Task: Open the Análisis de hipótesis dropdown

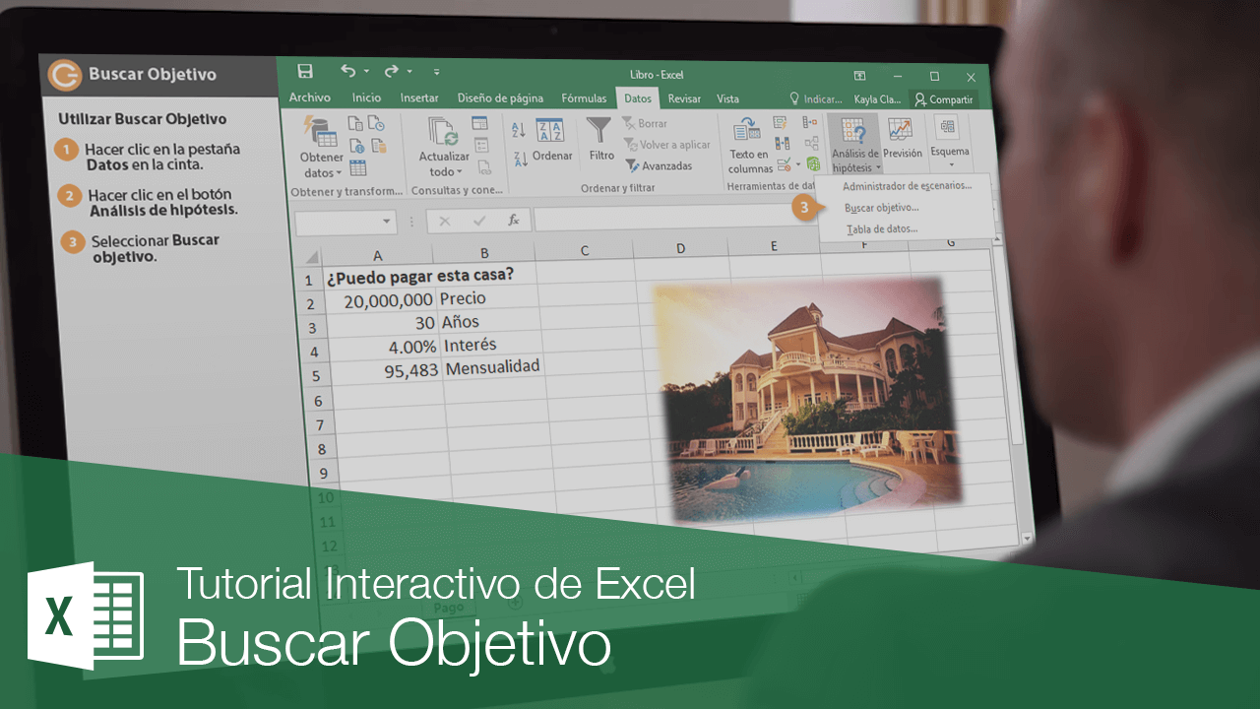Action: [854, 145]
